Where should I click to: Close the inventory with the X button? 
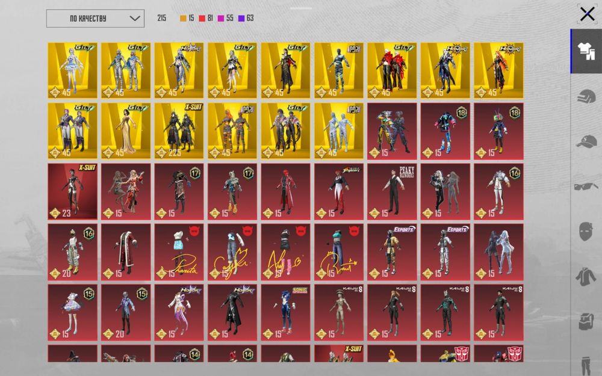587,14
